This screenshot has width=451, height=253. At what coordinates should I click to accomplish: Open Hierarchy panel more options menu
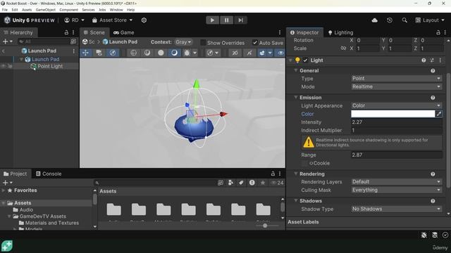73,32
